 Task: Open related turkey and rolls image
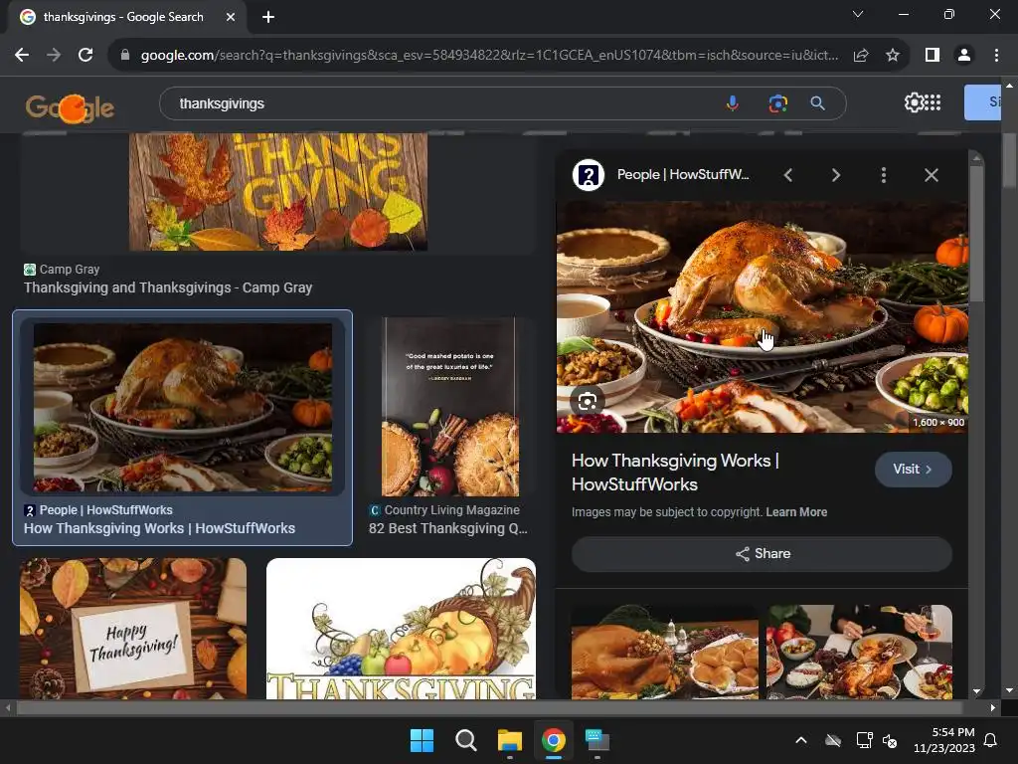(x=665, y=653)
